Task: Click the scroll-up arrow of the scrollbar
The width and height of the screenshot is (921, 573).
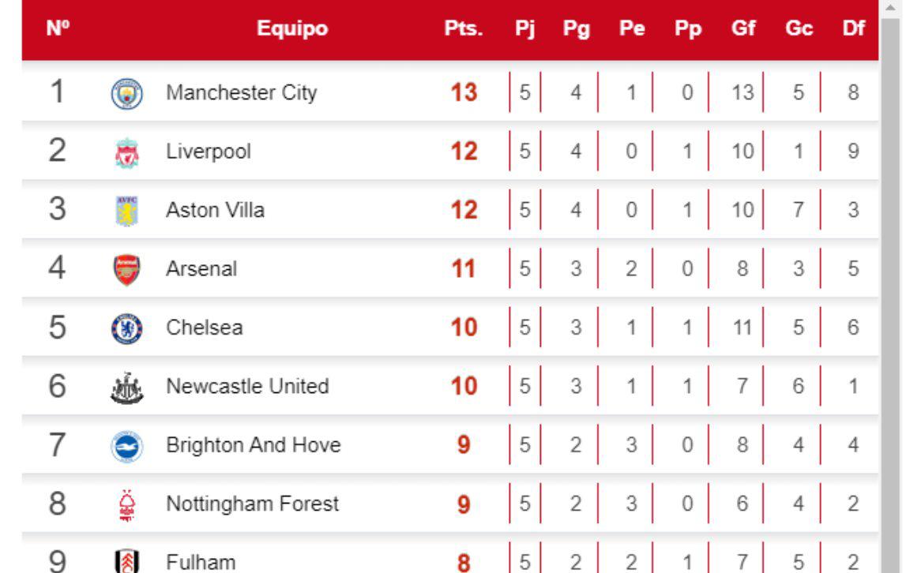Action: coord(891,8)
